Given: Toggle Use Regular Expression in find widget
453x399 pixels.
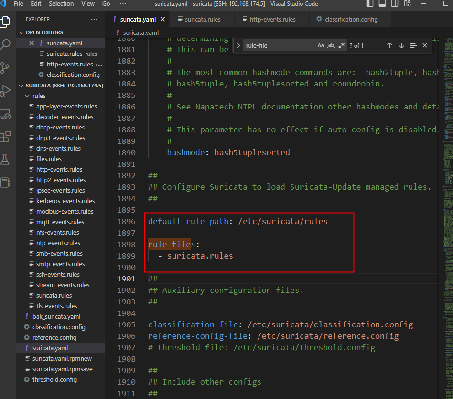Looking at the screenshot, I should tap(342, 46).
